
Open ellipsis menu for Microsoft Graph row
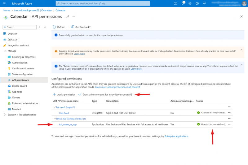point(230,107)
